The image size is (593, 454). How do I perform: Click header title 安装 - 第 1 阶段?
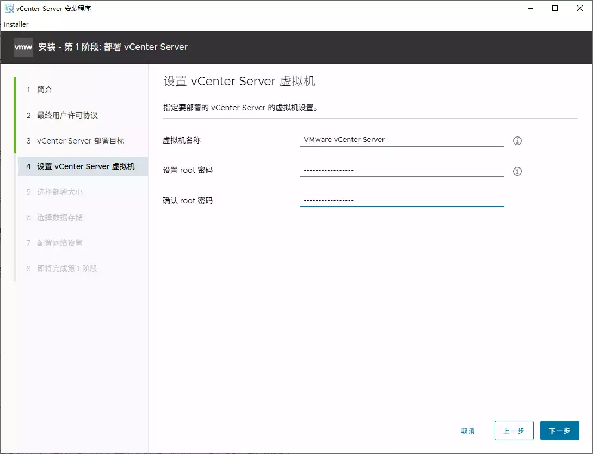pyautogui.click(x=113, y=47)
